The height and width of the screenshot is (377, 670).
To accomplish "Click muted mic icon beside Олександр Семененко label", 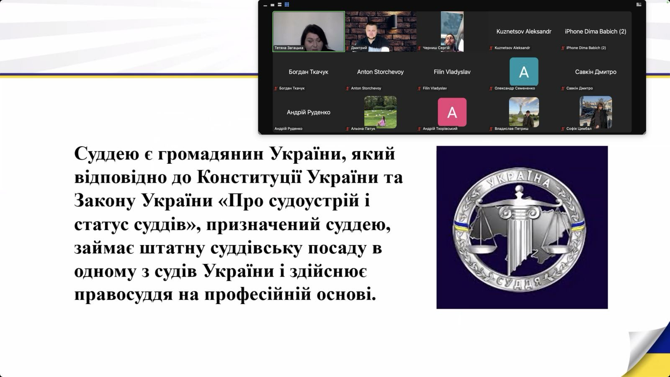I will point(491,88).
